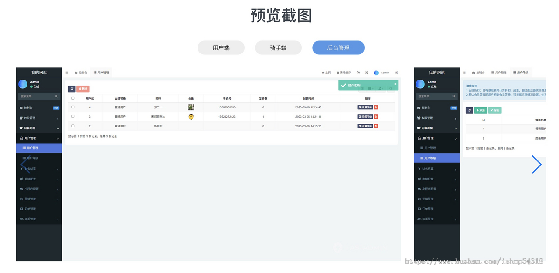Viewport: 559px width, 273px height.
Task: Toggle sidebar via hamburger icon in left preview
Action: pyautogui.click(x=67, y=73)
